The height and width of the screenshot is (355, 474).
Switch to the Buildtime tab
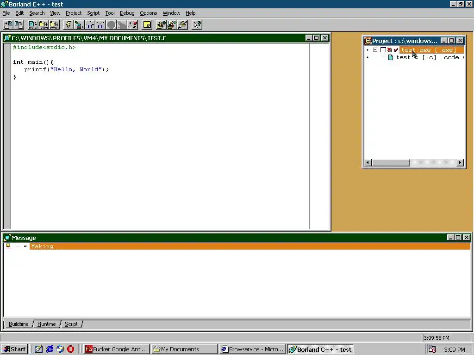[19, 324]
